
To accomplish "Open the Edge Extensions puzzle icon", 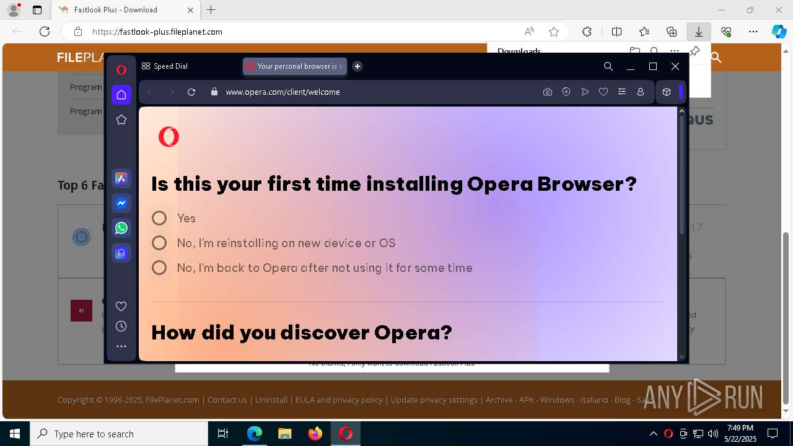I will tap(587, 32).
